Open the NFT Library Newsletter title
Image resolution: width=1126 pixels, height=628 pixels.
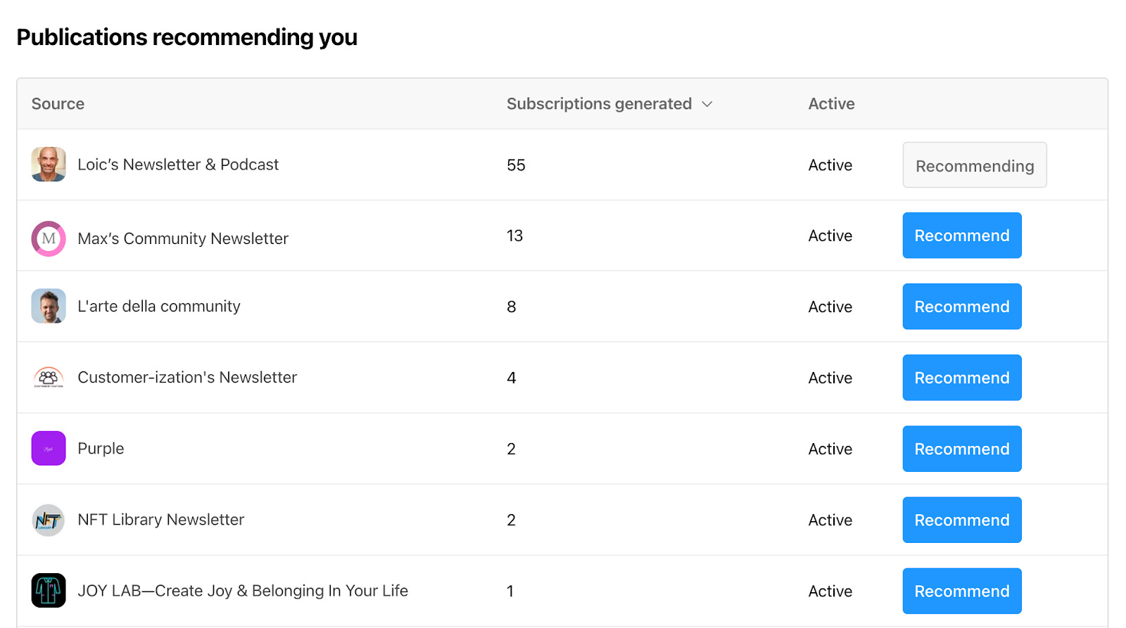[161, 520]
